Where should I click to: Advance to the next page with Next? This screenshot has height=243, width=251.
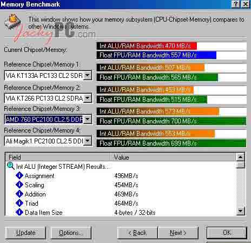(x=178, y=233)
